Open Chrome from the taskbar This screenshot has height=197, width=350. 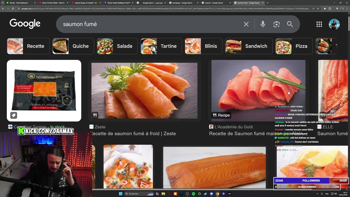click(217, 194)
